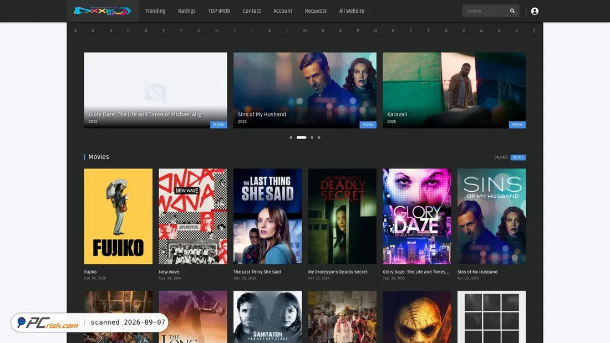Filter titles by letter P

[x=358, y=30]
